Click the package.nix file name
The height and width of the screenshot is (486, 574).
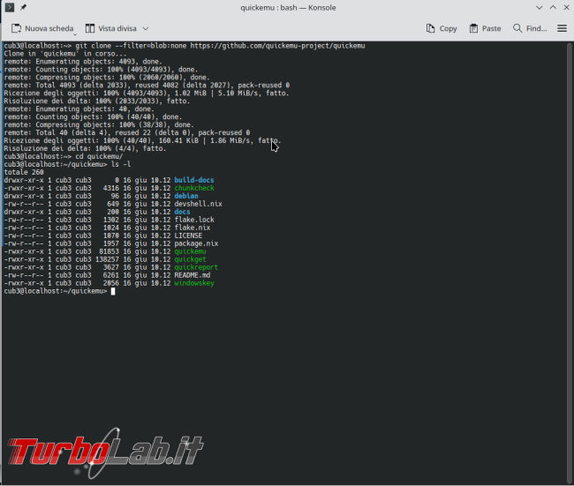point(196,243)
